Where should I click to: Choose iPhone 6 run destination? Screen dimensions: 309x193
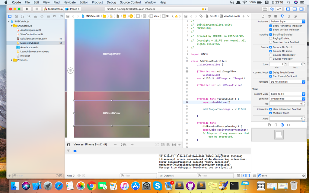click(x=72, y=9)
